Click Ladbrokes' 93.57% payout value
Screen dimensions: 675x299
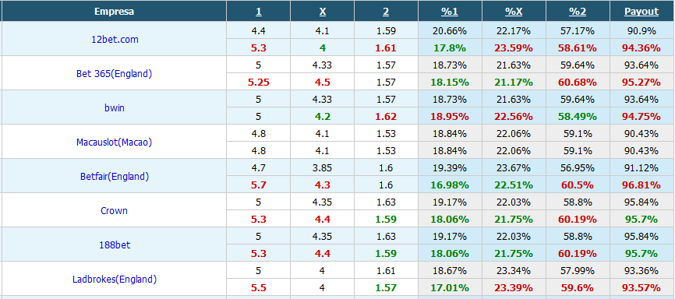(641, 288)
